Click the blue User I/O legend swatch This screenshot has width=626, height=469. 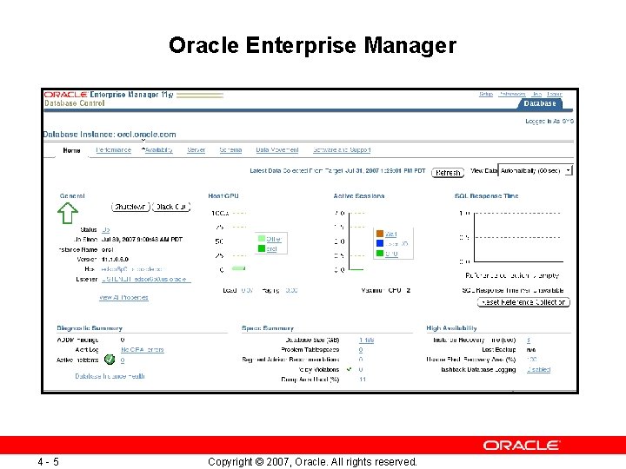coord(380,243)
